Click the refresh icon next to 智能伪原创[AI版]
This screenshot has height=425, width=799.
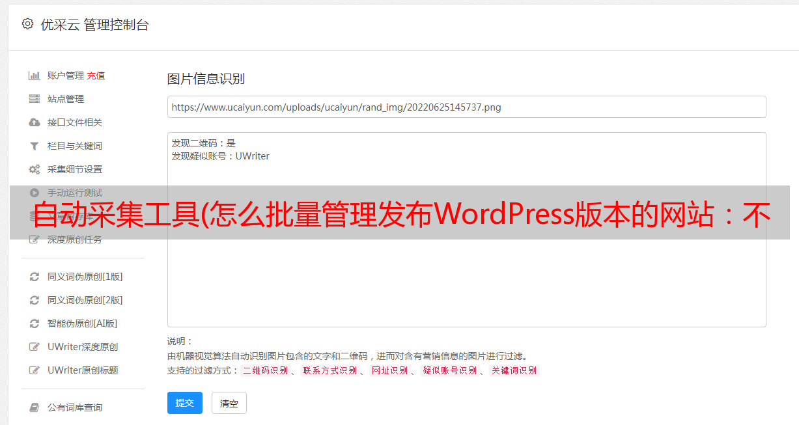pyautogui.click(x=35, y=323)
